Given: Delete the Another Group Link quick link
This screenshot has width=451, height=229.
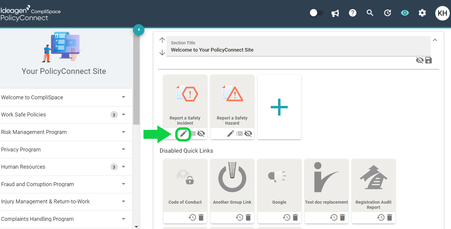Looking at the screenshot, I should tap(248, 217).
